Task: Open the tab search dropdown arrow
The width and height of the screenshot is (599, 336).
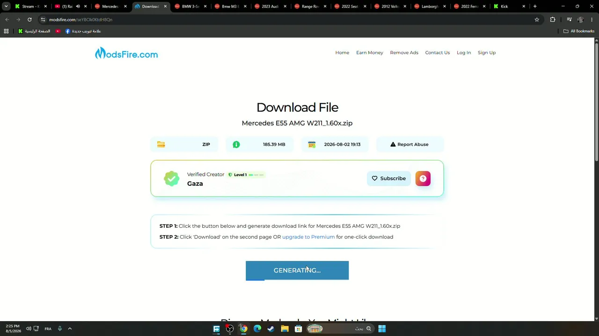Action: click(6, 7)
